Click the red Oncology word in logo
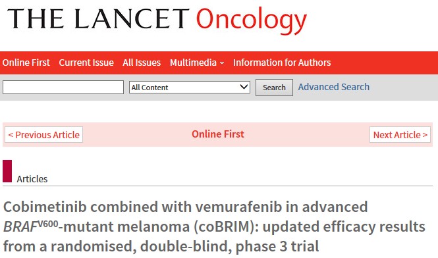This screenshot has height=258, width=438. click(x=252, y=20)
